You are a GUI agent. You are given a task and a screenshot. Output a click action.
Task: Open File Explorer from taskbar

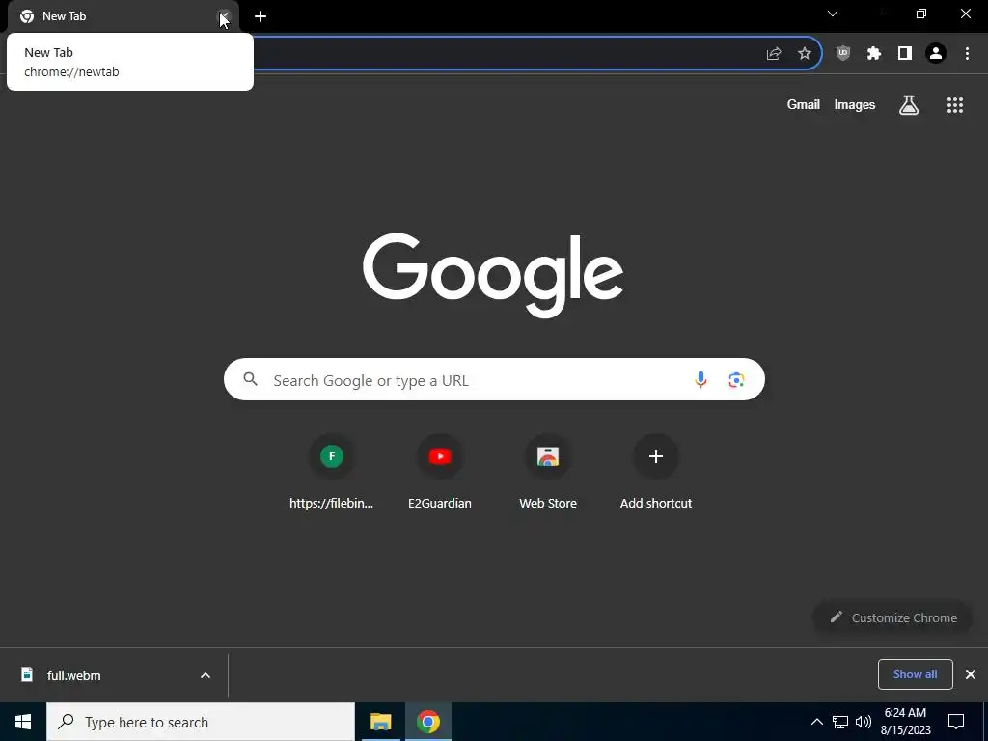(380, 722)
